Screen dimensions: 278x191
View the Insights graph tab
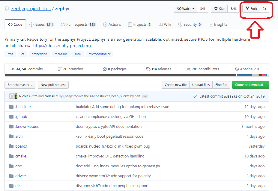(218, 25)
